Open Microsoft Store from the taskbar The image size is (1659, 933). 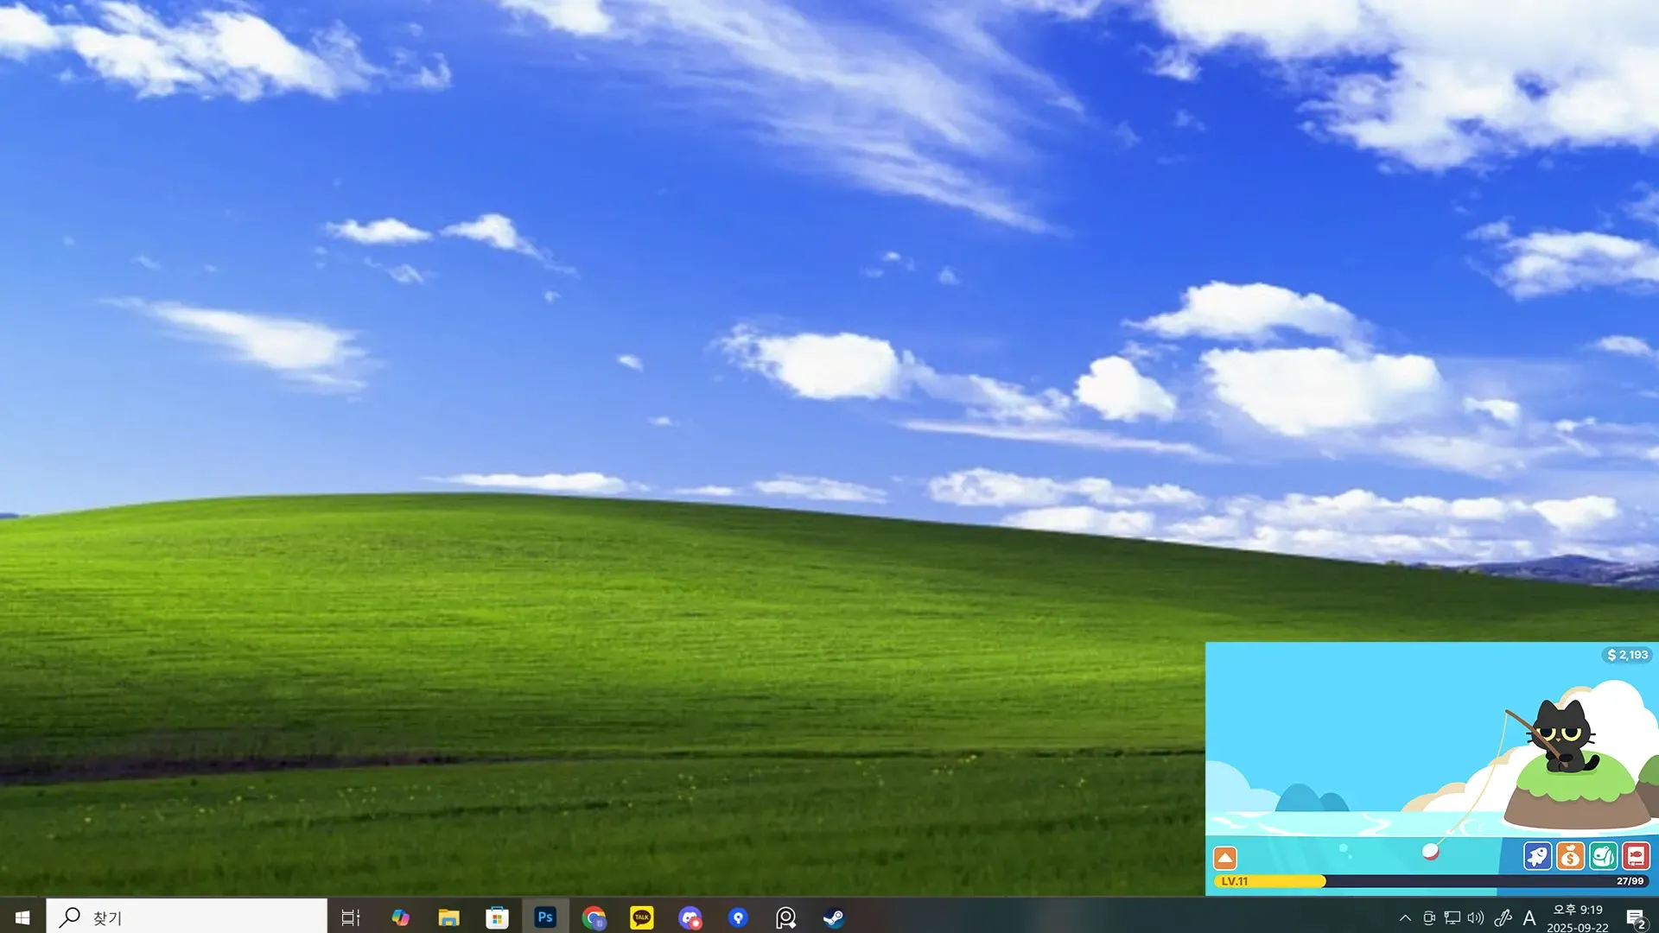(497, 917)
